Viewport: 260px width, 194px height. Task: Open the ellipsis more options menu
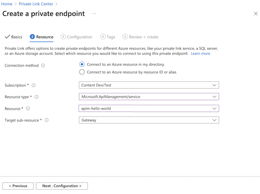[95, 14]
